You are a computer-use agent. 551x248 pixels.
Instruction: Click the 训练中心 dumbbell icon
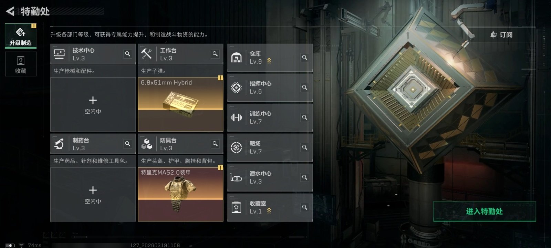click(236, 117)
